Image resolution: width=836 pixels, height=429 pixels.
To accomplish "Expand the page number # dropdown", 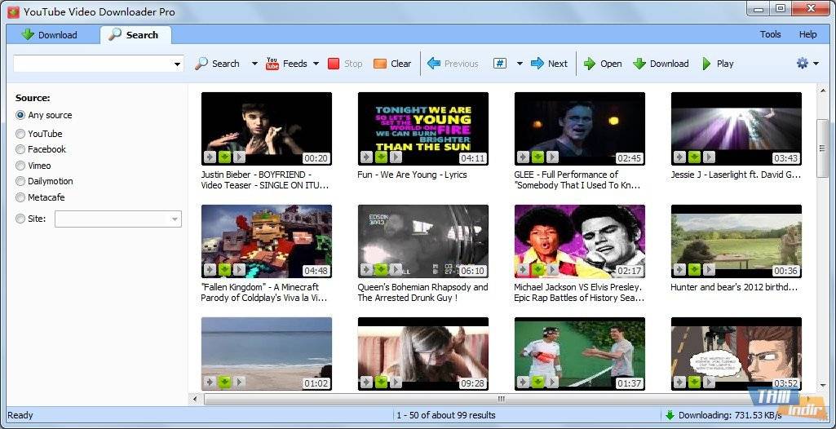I will [x=520, y=64].
